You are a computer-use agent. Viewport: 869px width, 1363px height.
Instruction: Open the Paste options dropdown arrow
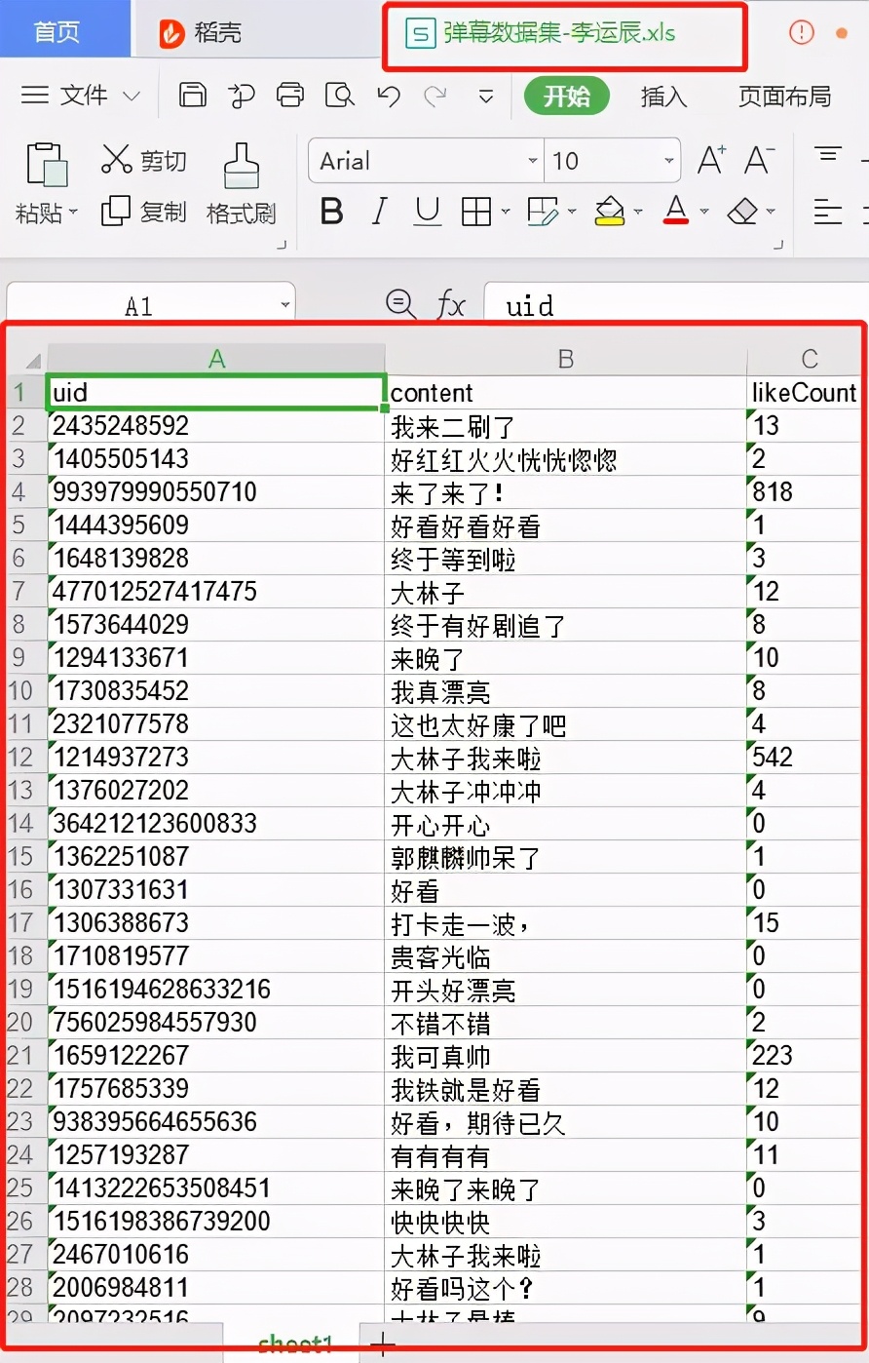click(x=74, y=213)
